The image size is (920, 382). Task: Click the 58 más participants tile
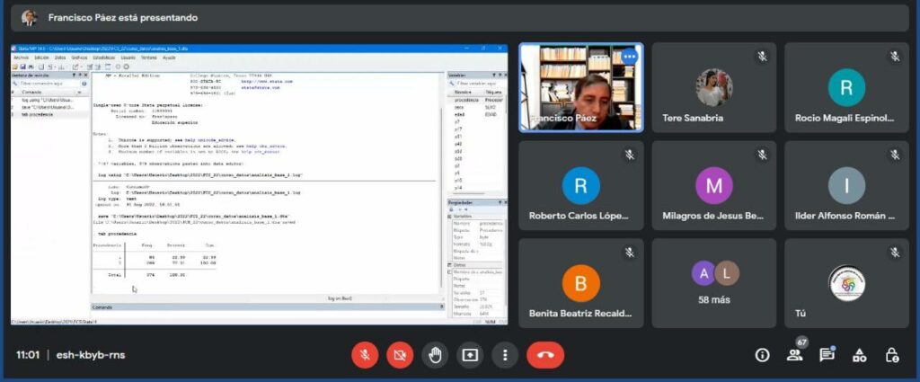coord(714,283)
